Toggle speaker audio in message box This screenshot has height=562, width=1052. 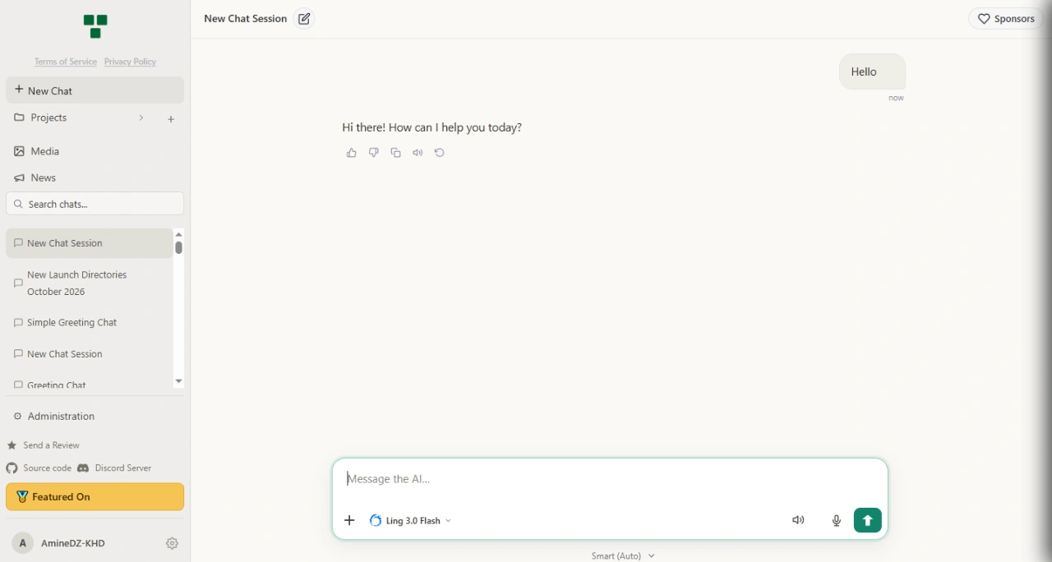click(x=798, y=520)
